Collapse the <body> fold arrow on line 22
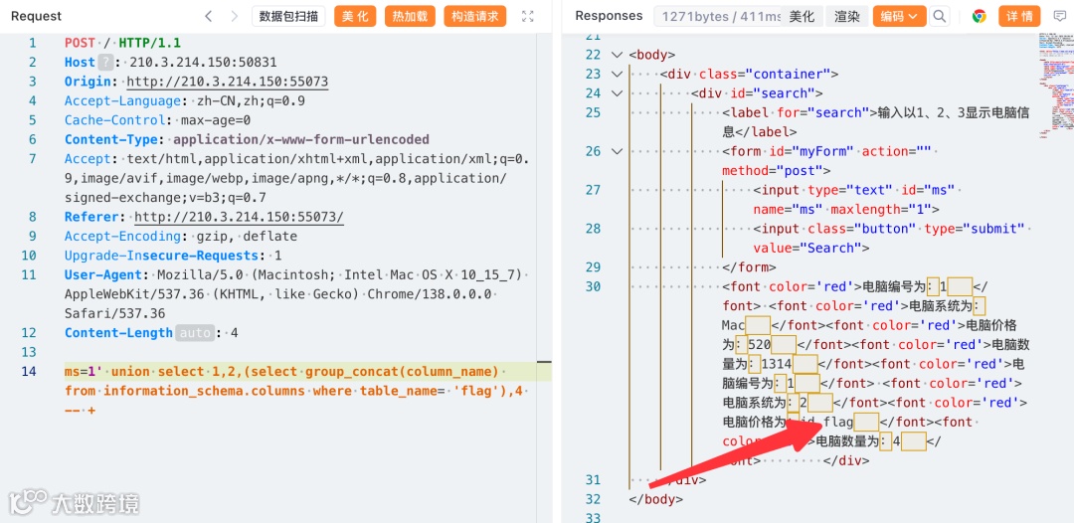Image resolution: width=1074 pixels, height=523 pixels. (x=617, y=55)
